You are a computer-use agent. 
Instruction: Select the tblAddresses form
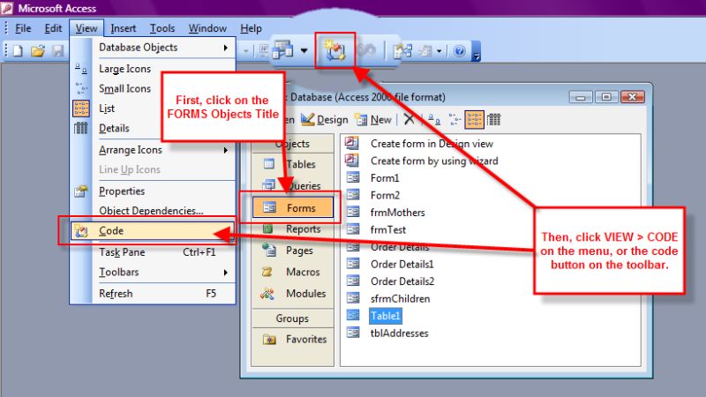pos(400,333)
